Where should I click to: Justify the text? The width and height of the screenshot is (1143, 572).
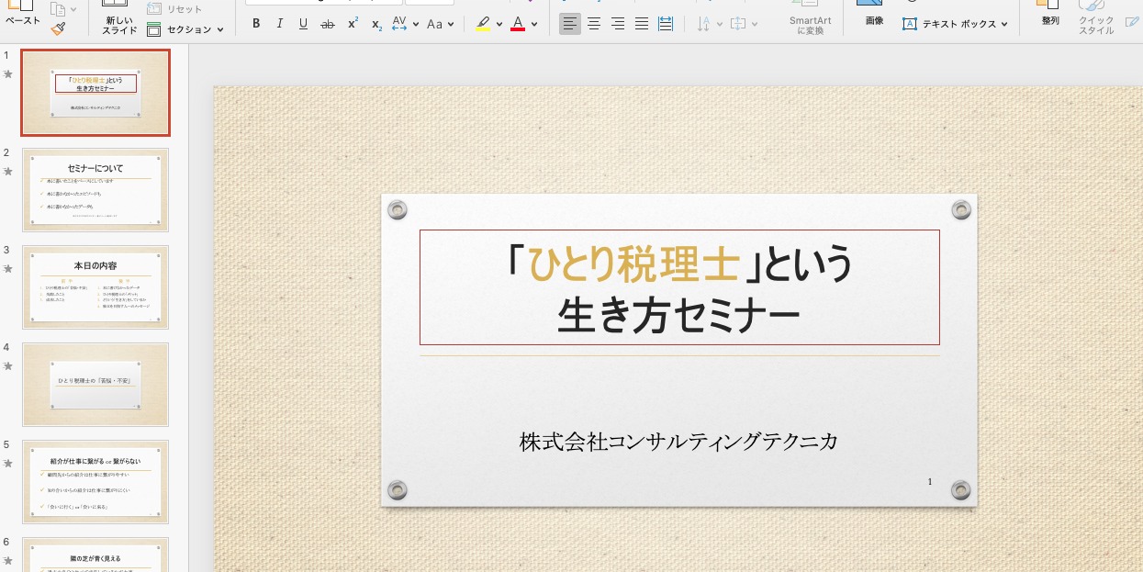(642, 24)
